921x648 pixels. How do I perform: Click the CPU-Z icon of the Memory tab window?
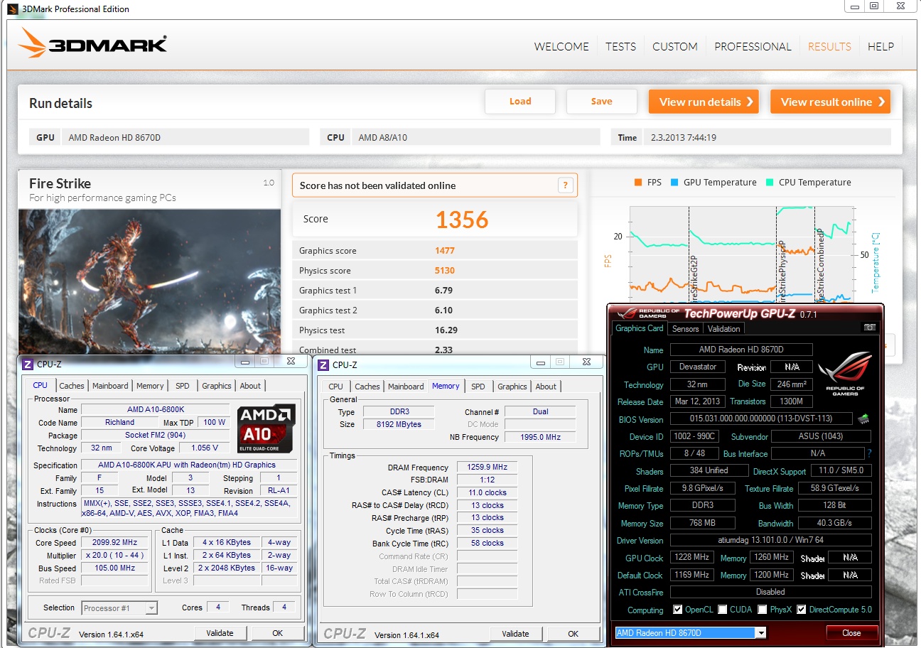pos(323,365)
